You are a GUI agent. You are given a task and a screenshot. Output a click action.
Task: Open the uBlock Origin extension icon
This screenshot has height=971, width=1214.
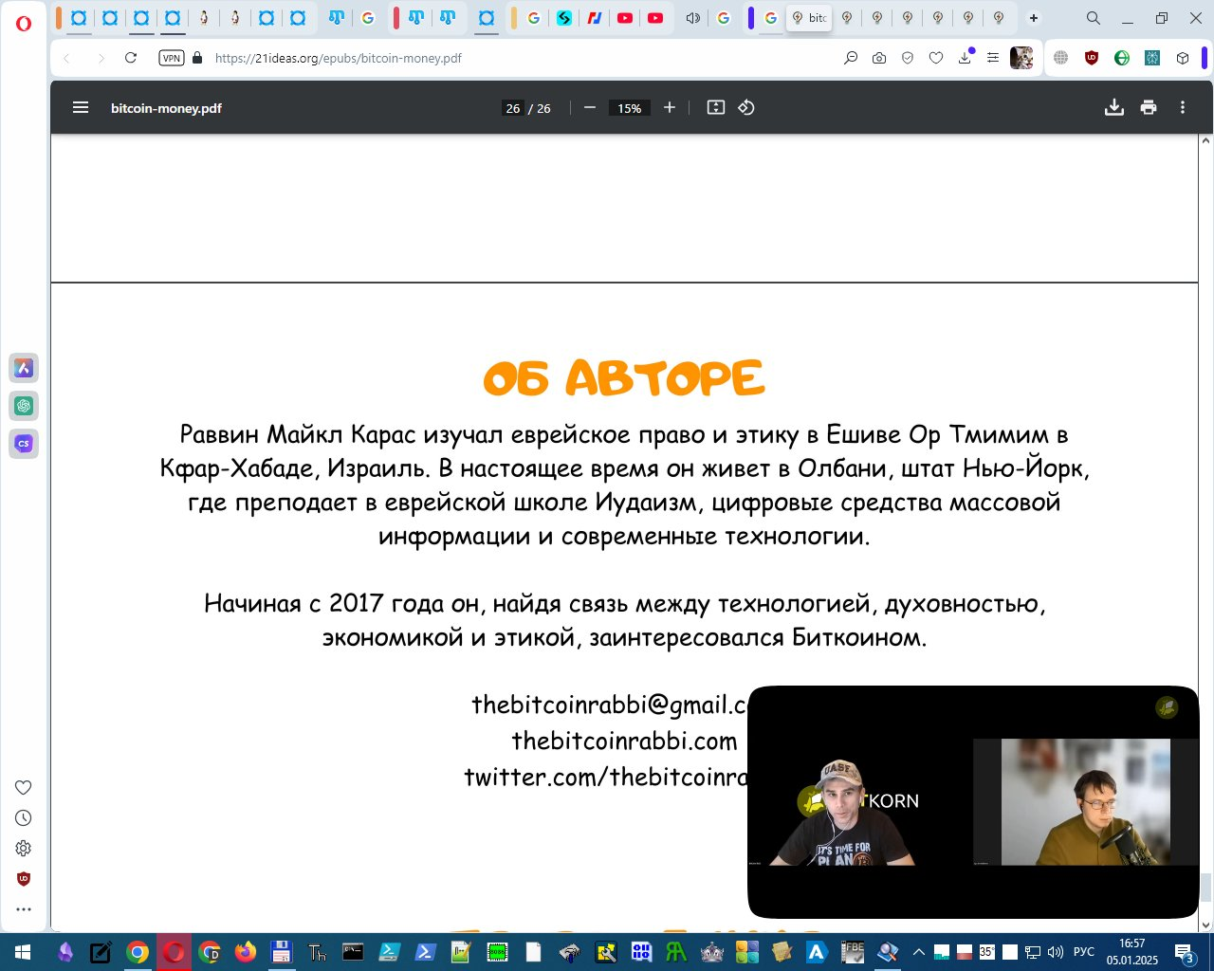(1092, 58)
